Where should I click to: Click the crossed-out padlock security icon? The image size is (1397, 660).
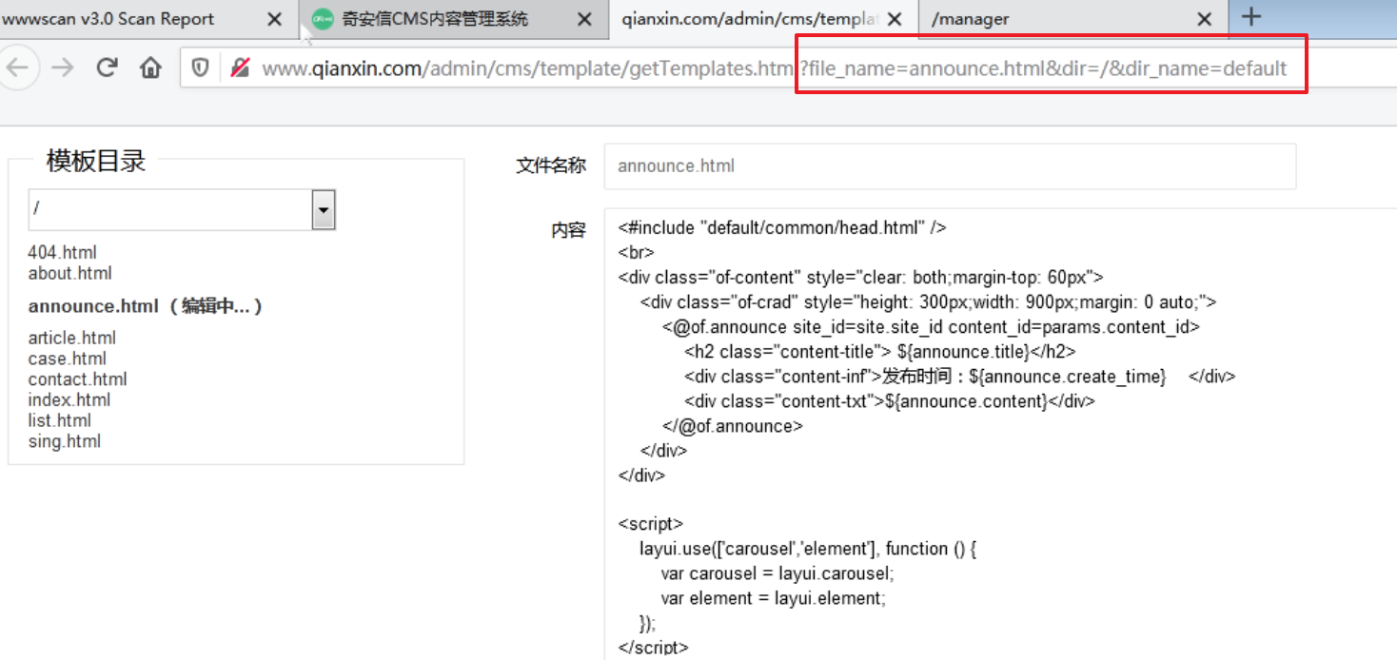pos(240,68)
